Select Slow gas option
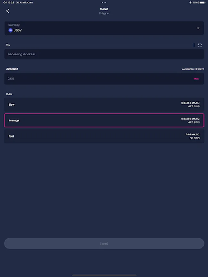The height and width of the screenshot is (277, 208). click(x=104, y=105)
